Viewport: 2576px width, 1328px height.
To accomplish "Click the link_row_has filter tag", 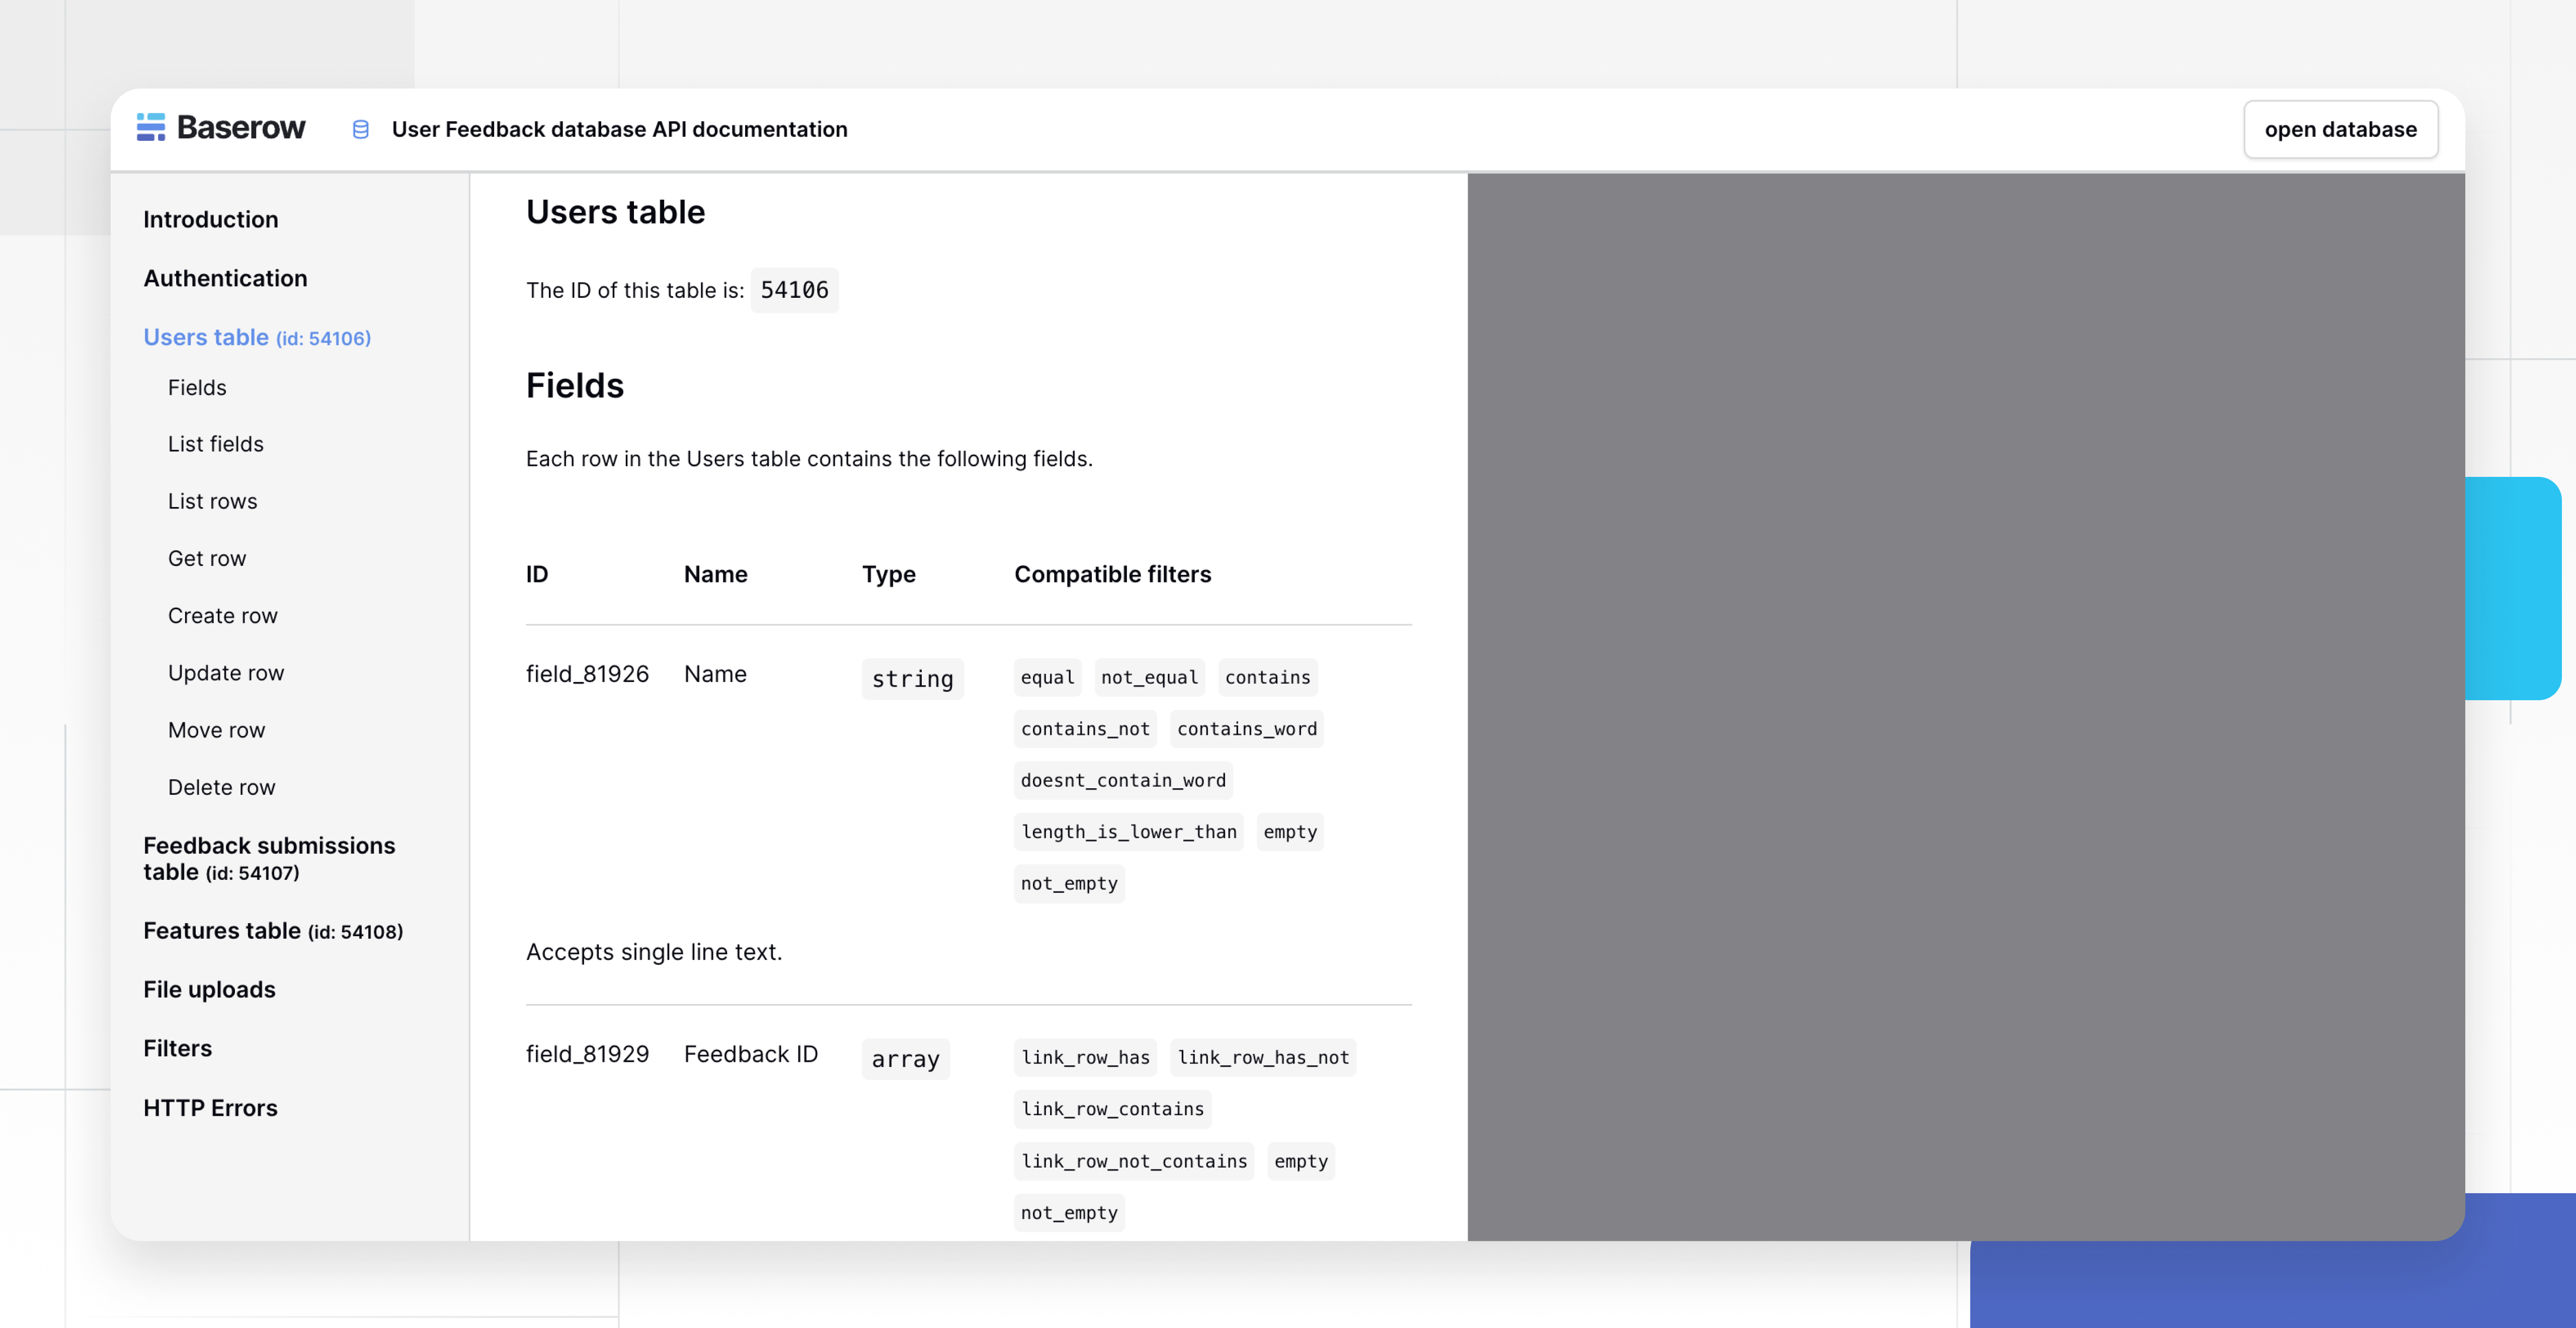I will pyautogui.click(x=1085, y=1057).
